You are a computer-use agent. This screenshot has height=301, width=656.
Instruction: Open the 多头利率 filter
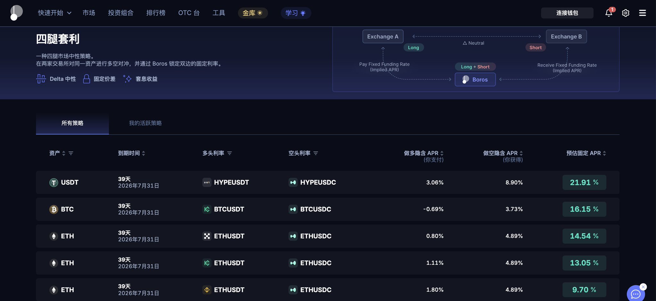point(229,153)
